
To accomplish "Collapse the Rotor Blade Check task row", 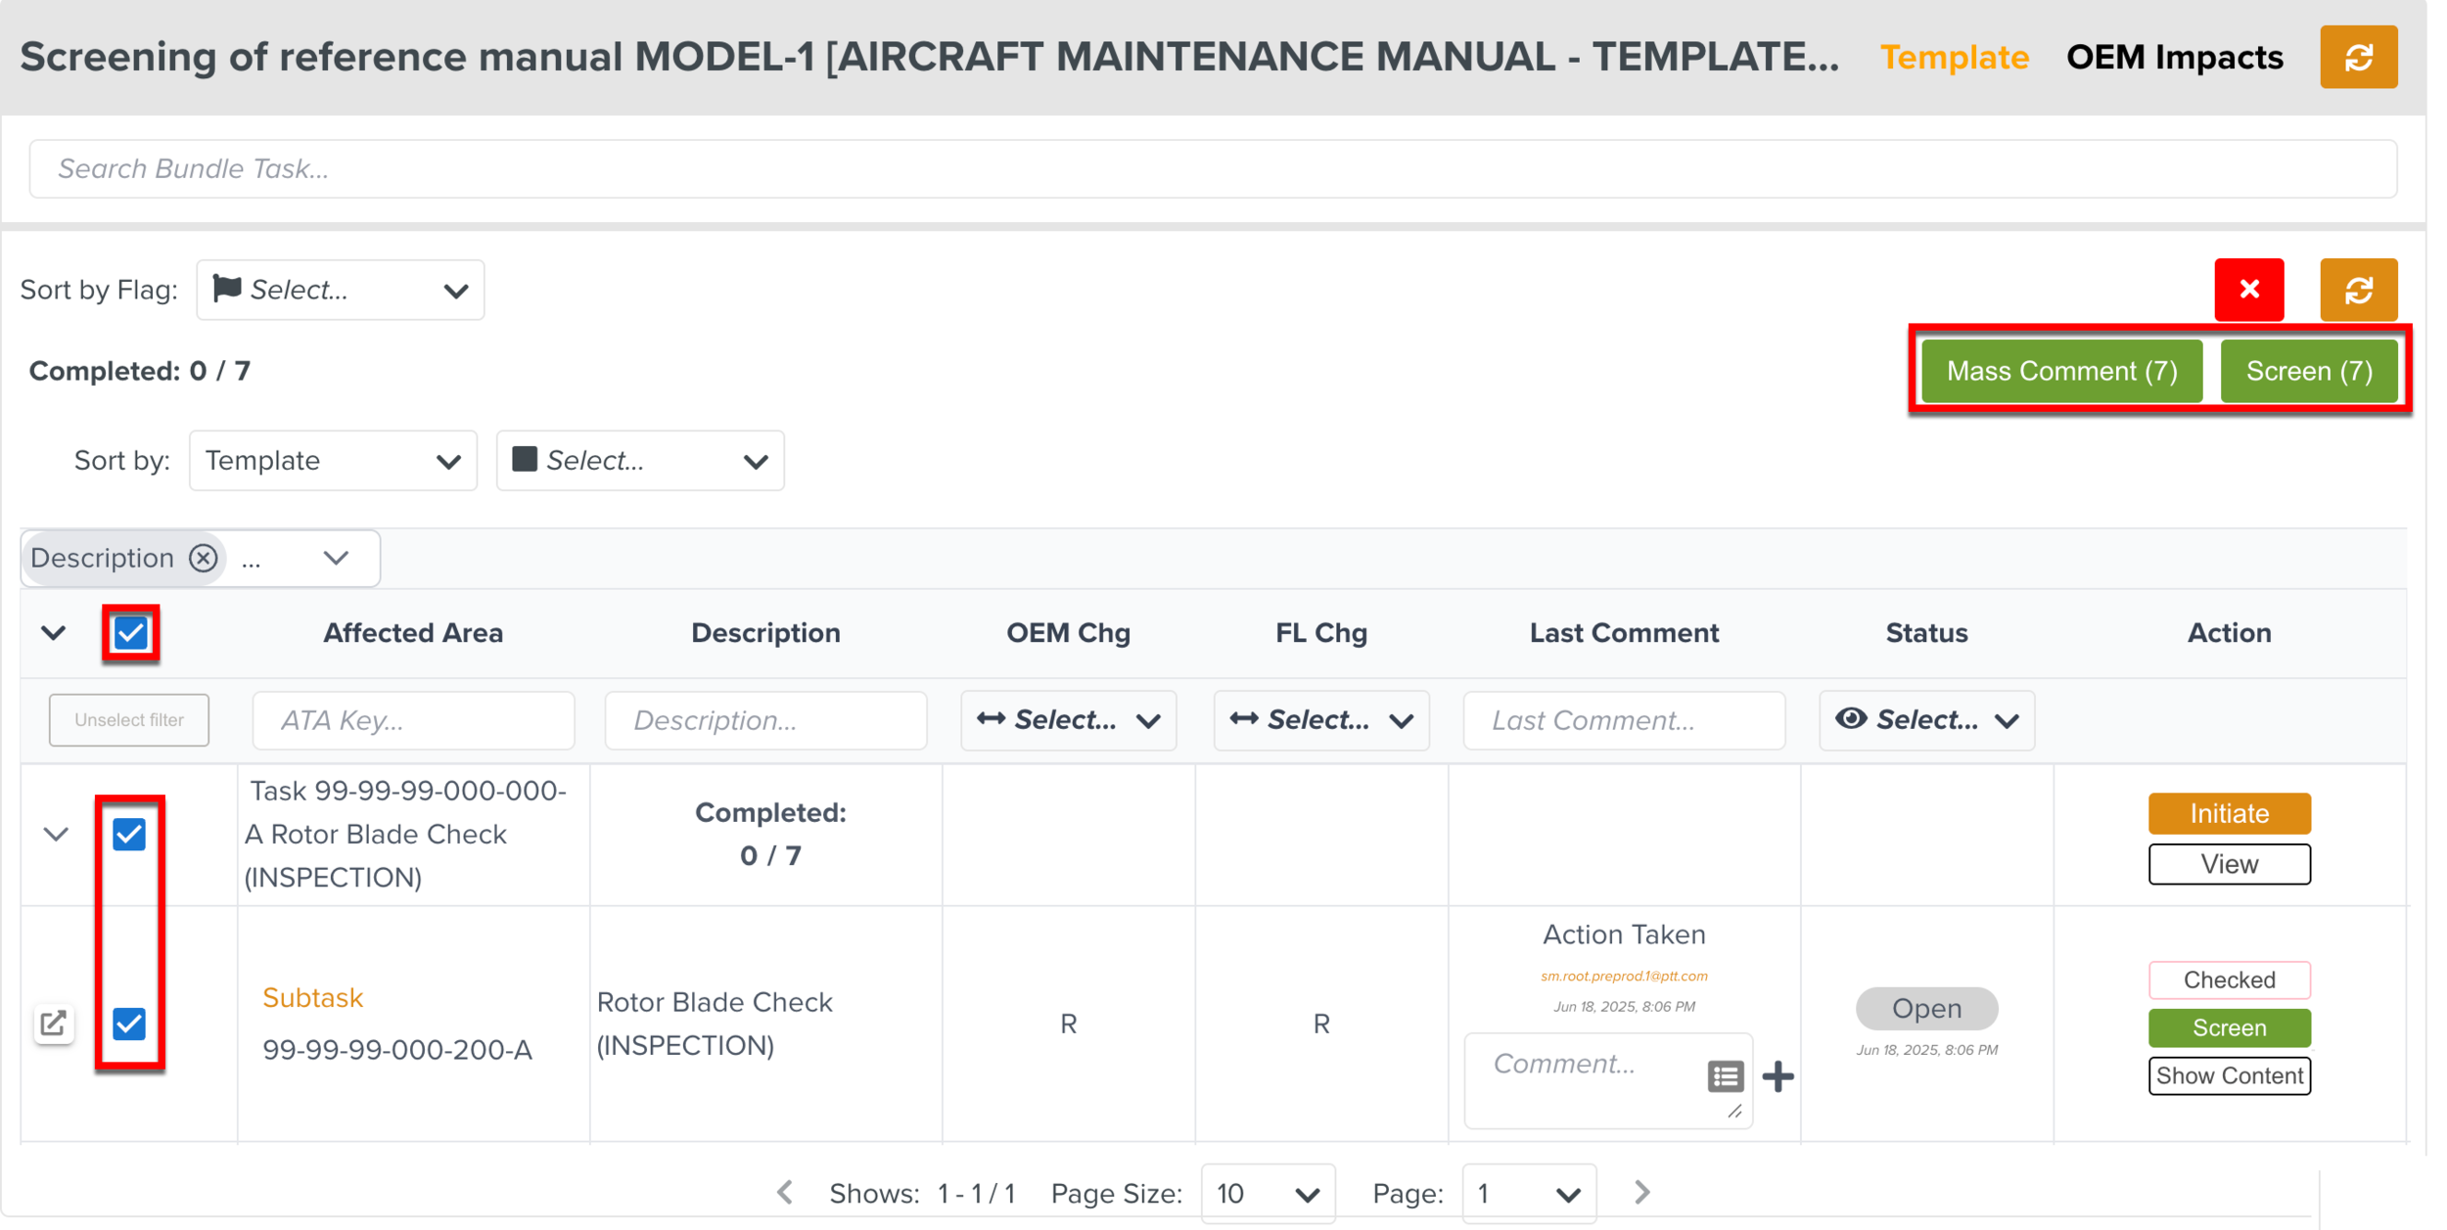I will [x=56, y=835].
